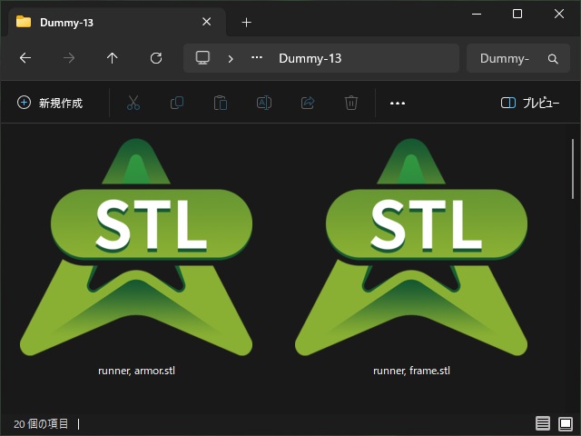The image size is (581, 436).
Task: Expand the breadcrumb chevron after PC icon
Action: pos(231,58)
